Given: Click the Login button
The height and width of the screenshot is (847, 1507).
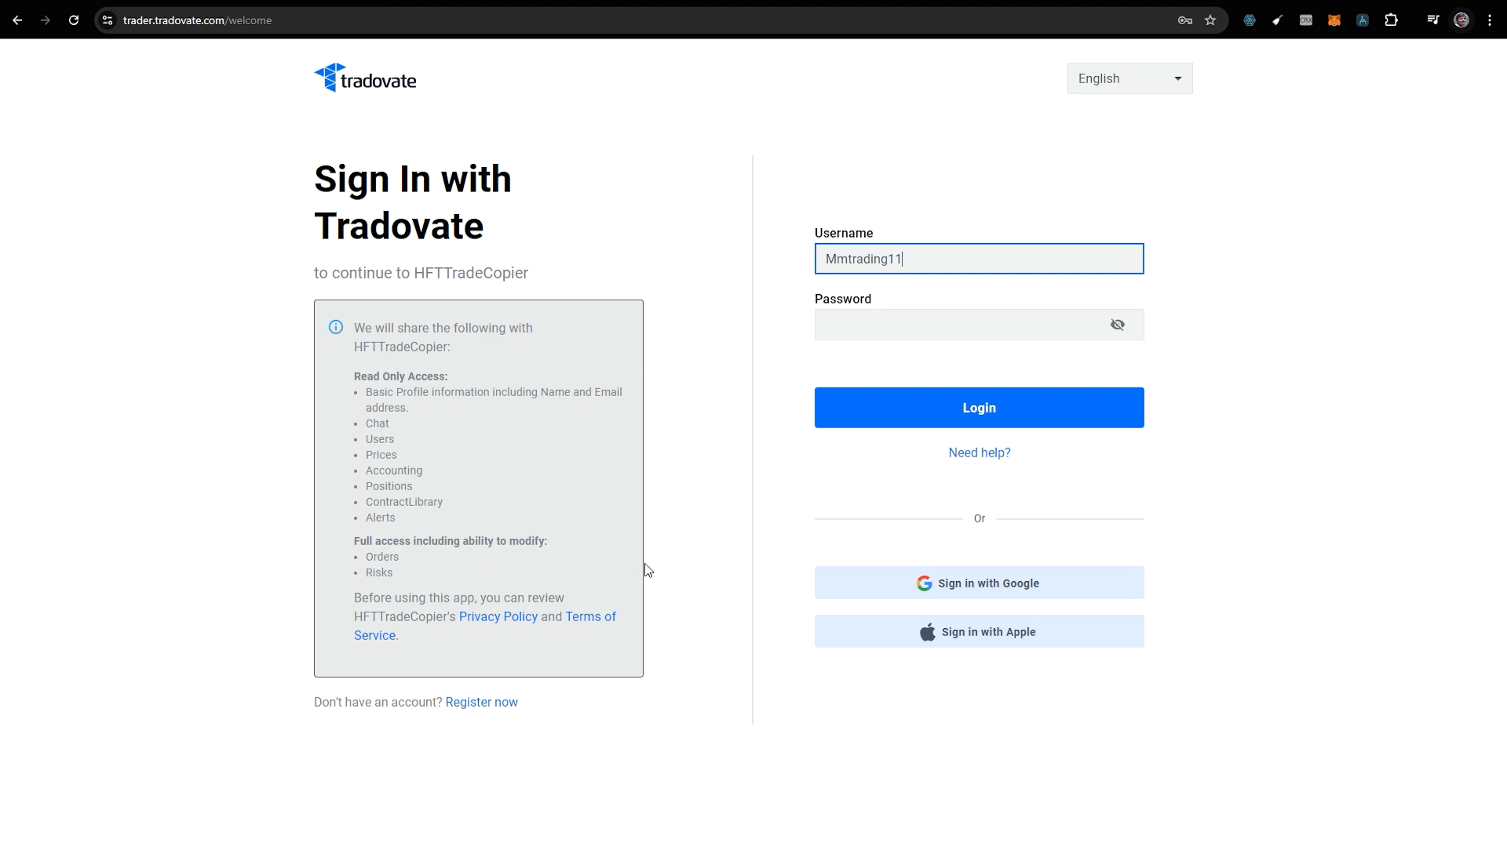Looking at the screenshot, I should [979, 408].
